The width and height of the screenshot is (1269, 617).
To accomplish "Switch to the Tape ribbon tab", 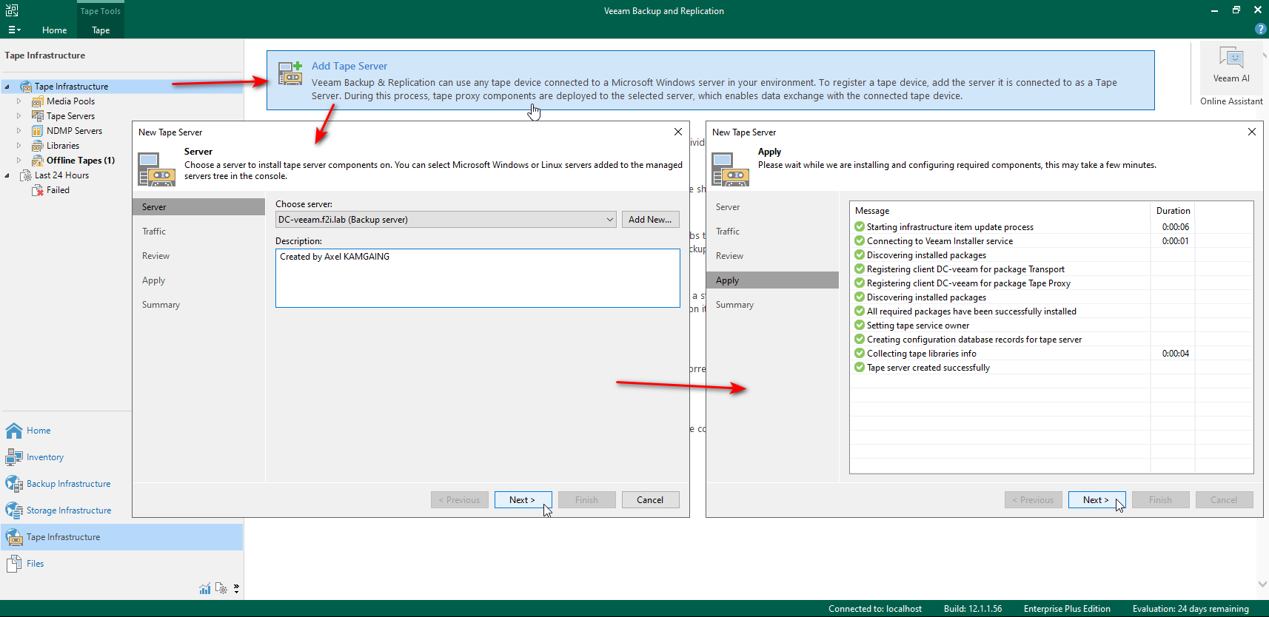I will click(x=101, y=30).
